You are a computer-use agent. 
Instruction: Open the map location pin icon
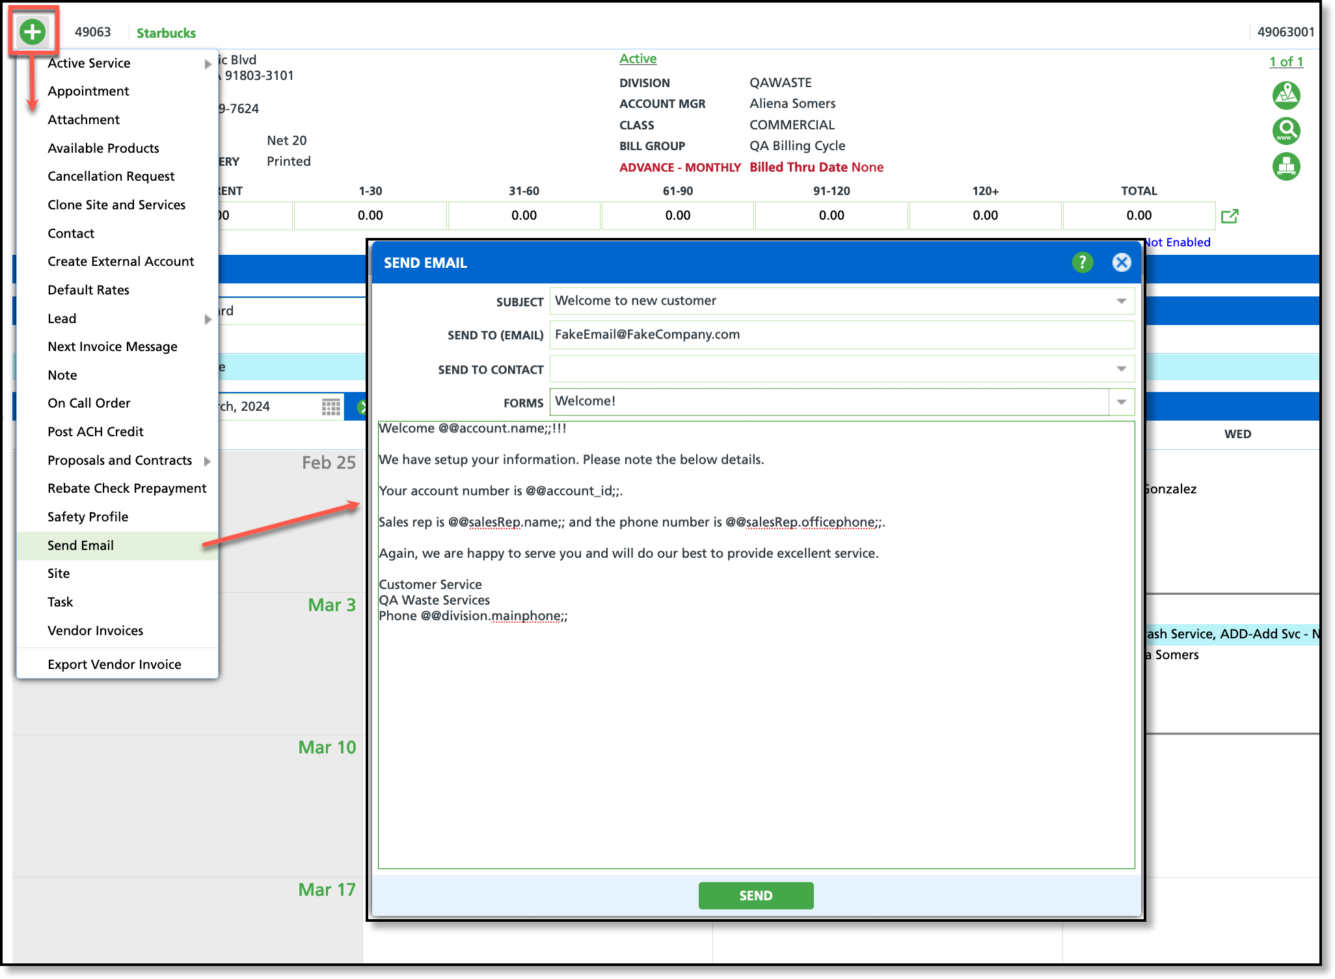[1286, 96]
